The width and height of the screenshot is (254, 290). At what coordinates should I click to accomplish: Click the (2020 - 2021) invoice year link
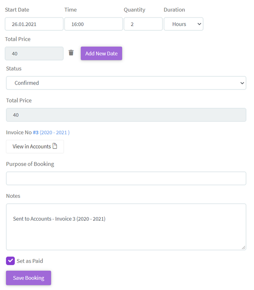55,133
